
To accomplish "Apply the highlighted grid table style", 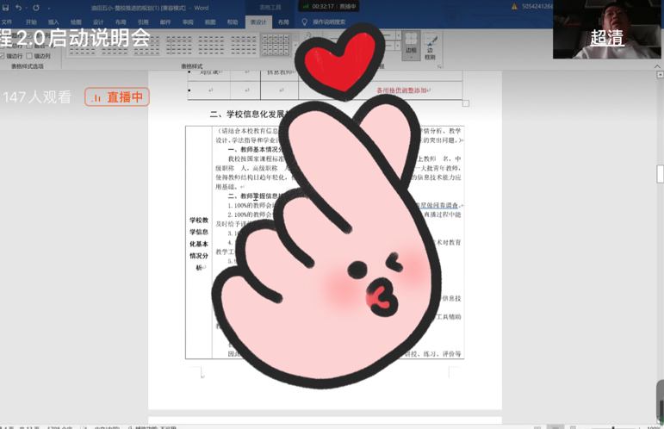I will tap(276, 45).
